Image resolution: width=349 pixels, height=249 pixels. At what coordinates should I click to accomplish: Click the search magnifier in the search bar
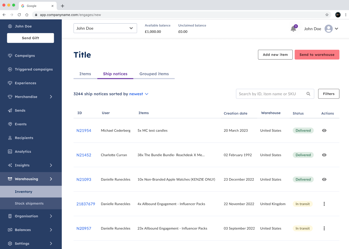click(x=308, y=93)
